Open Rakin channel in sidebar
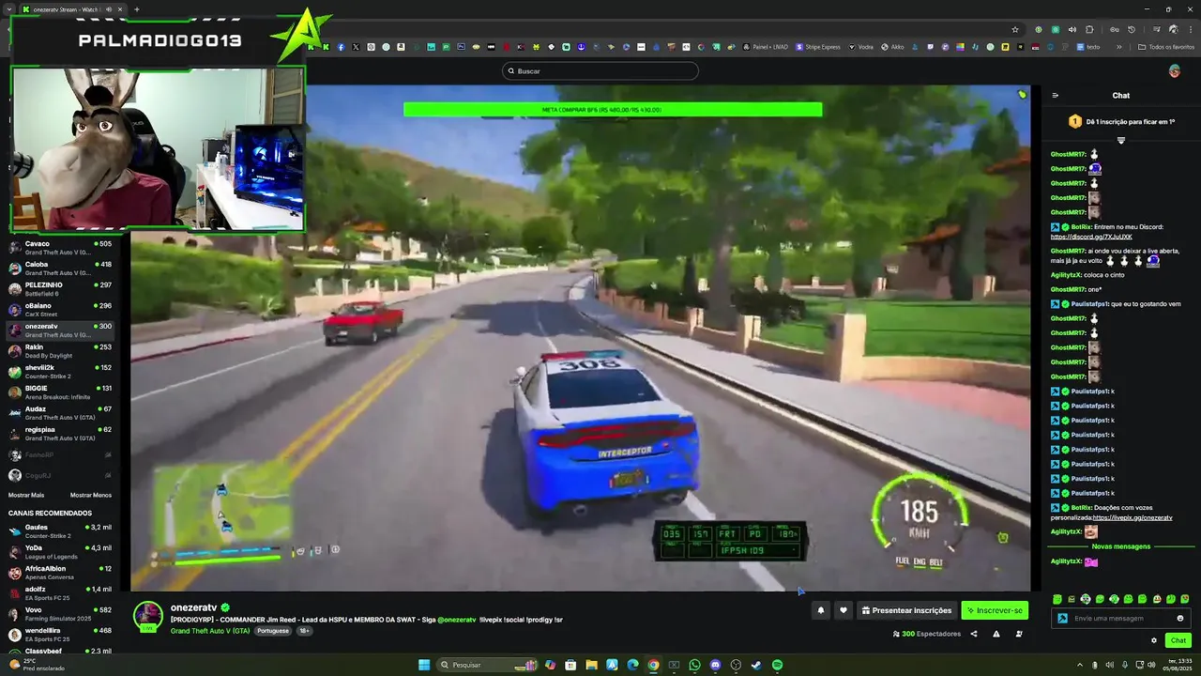The image size is (1201, 676). pos(59,351)
